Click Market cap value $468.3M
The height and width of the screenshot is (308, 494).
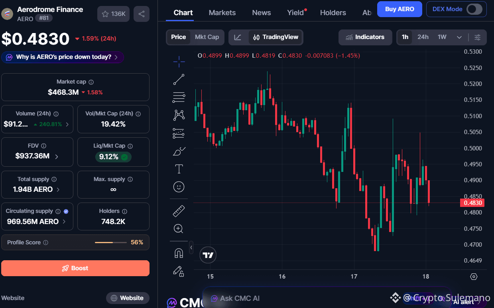63,92
